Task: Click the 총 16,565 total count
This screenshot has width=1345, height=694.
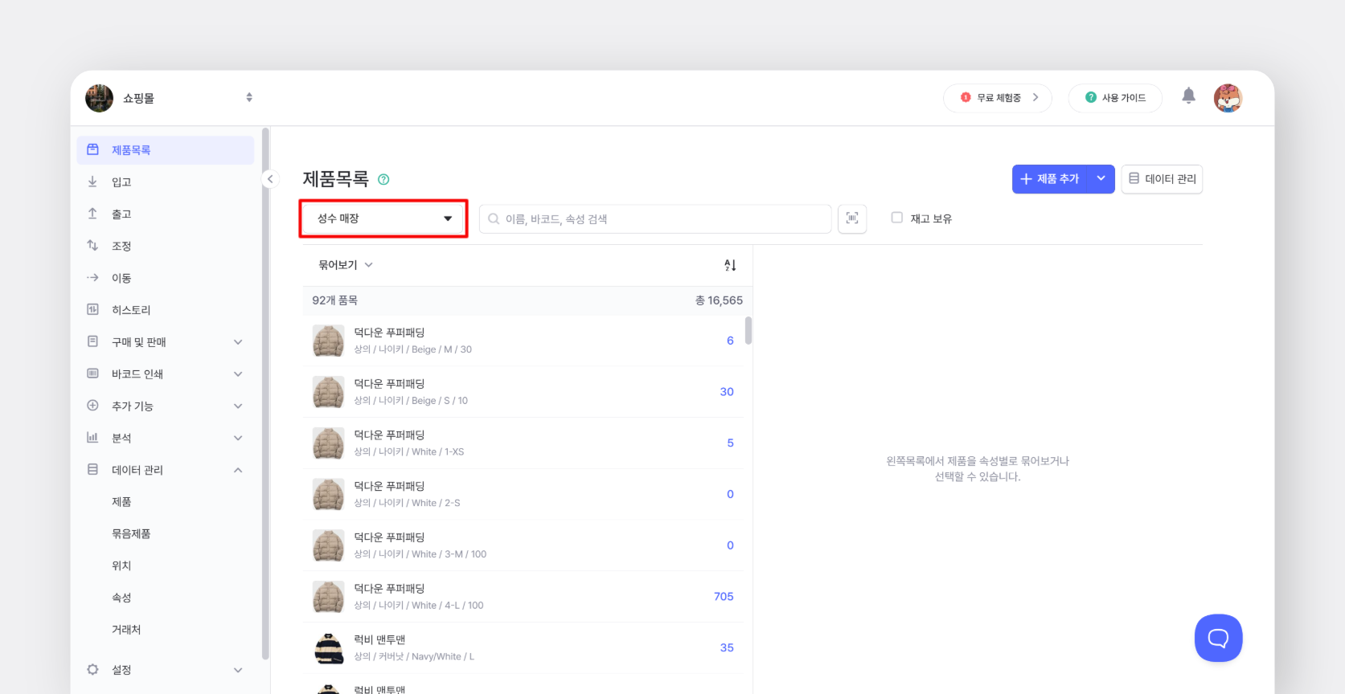Action: point(719,300)
